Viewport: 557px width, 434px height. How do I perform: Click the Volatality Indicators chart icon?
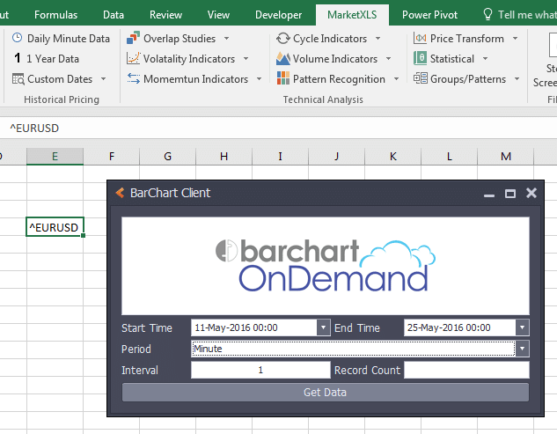pyautogui.click(x=133, y=58)
